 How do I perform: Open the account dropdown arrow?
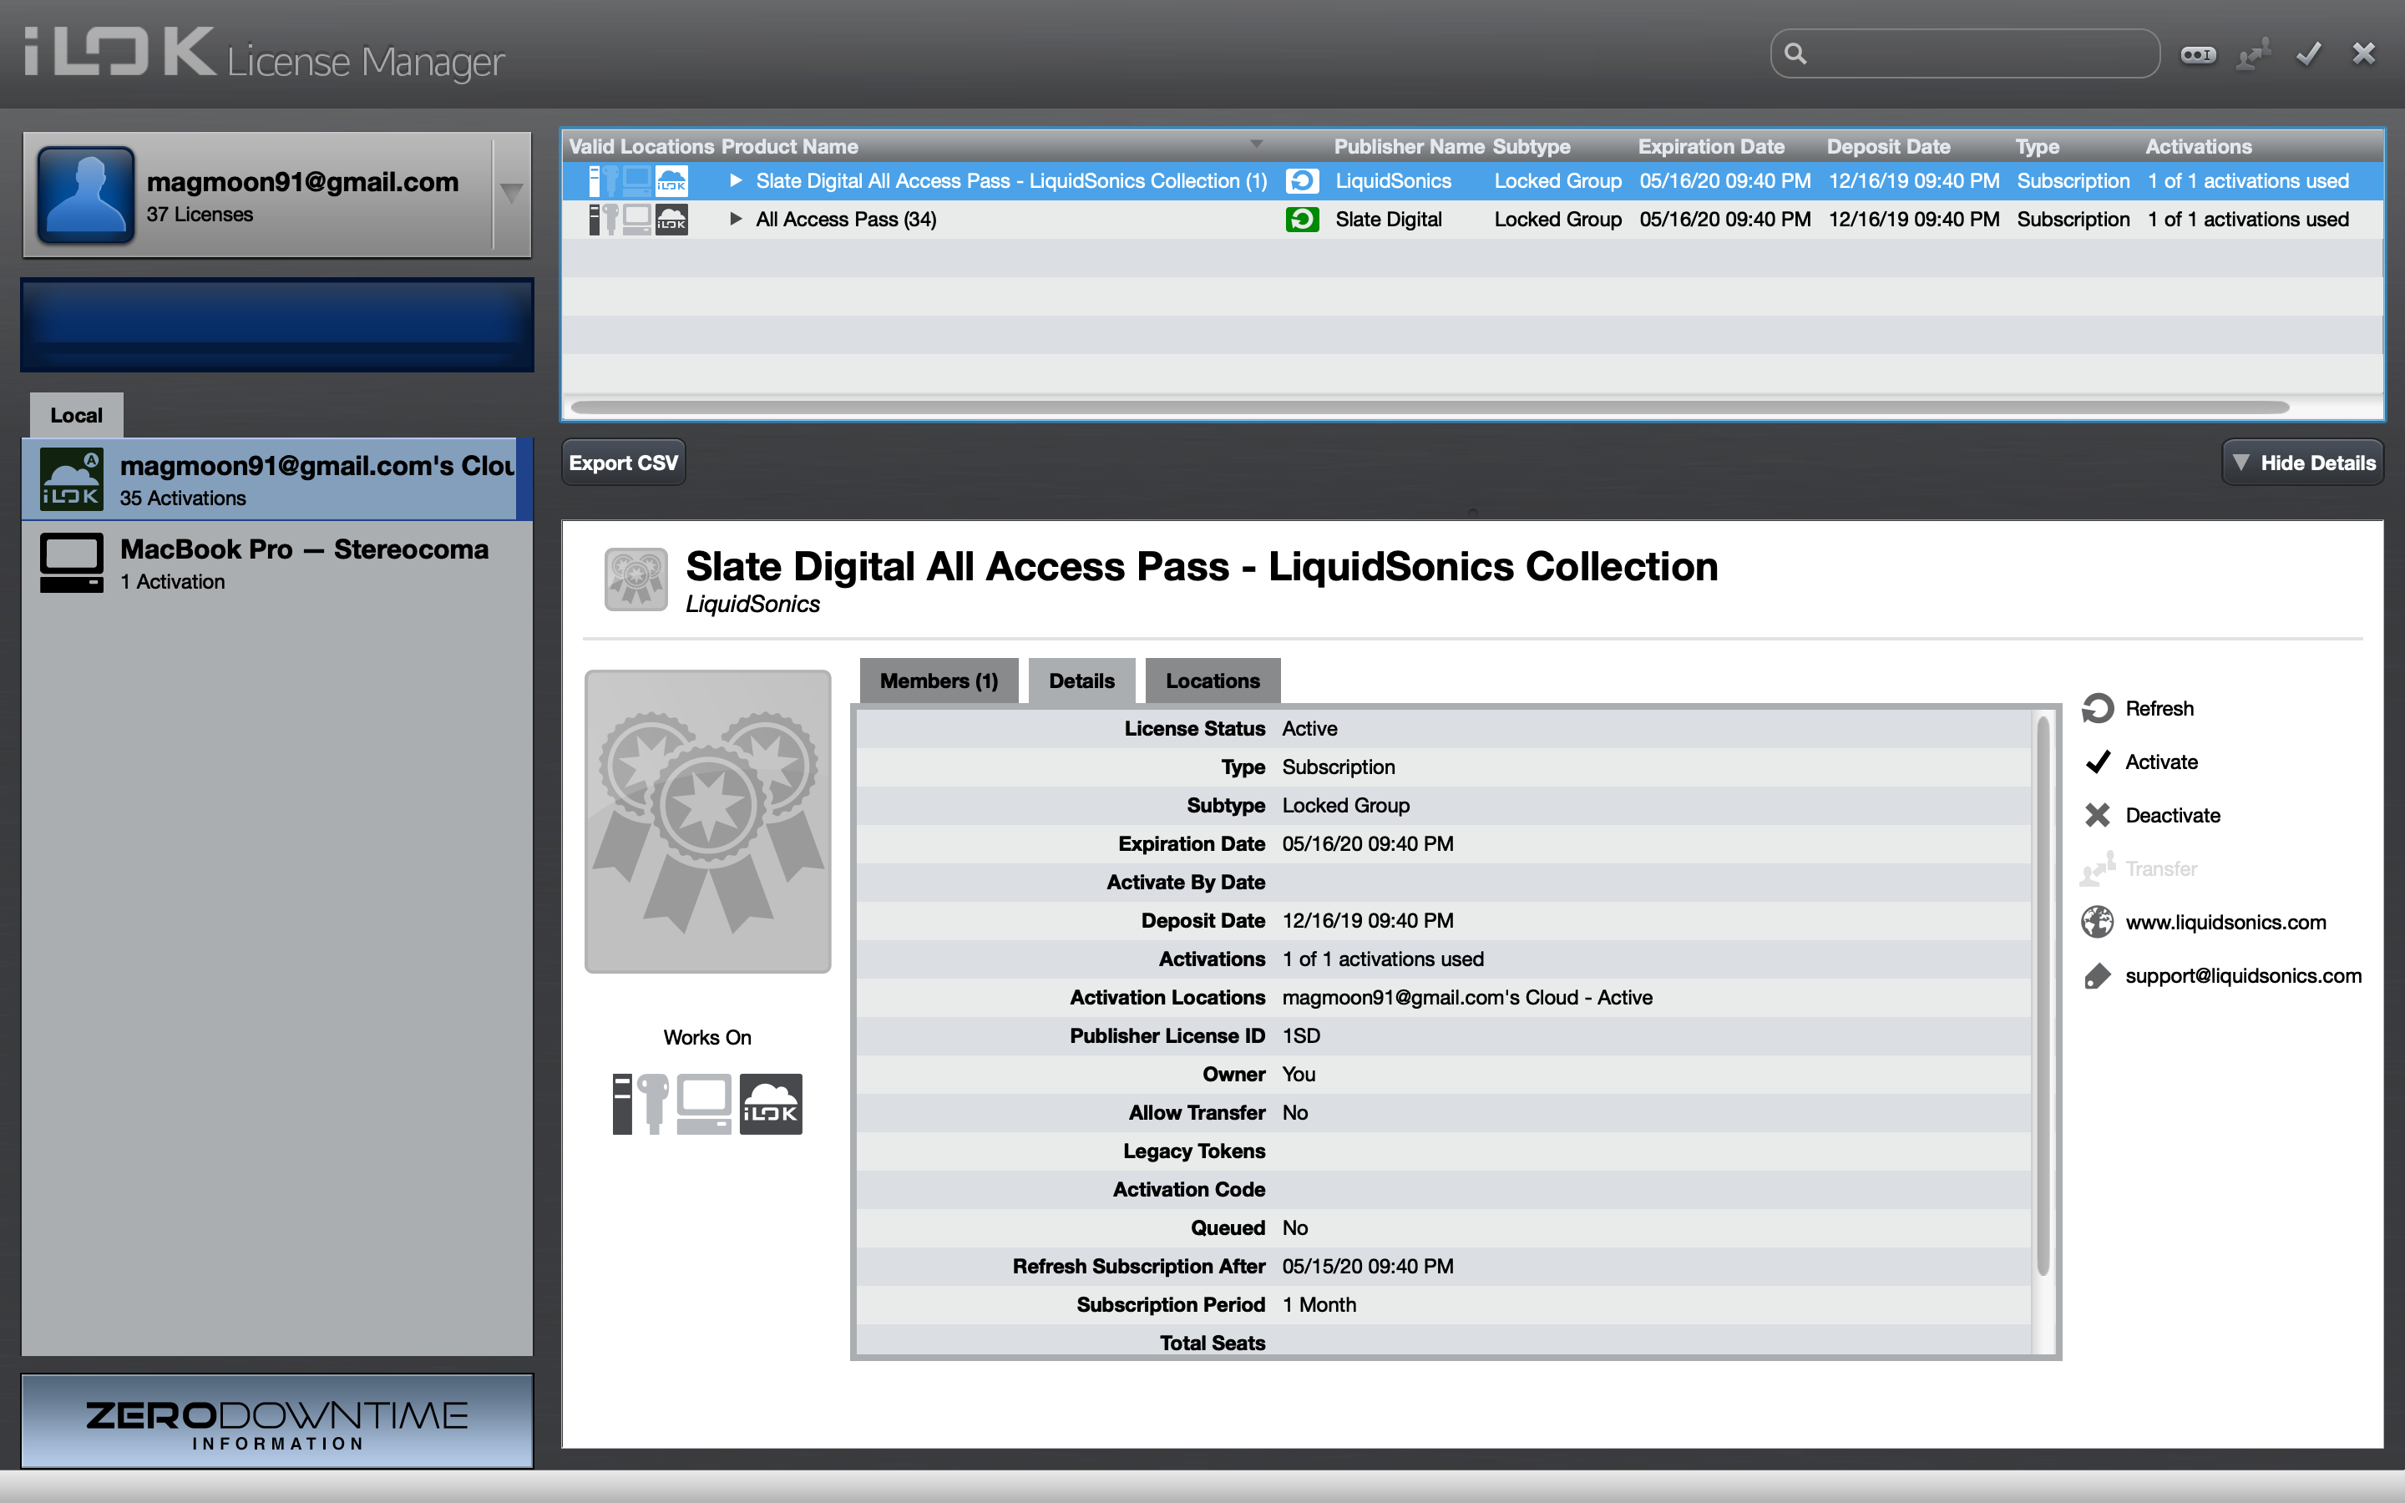[512, 193]
